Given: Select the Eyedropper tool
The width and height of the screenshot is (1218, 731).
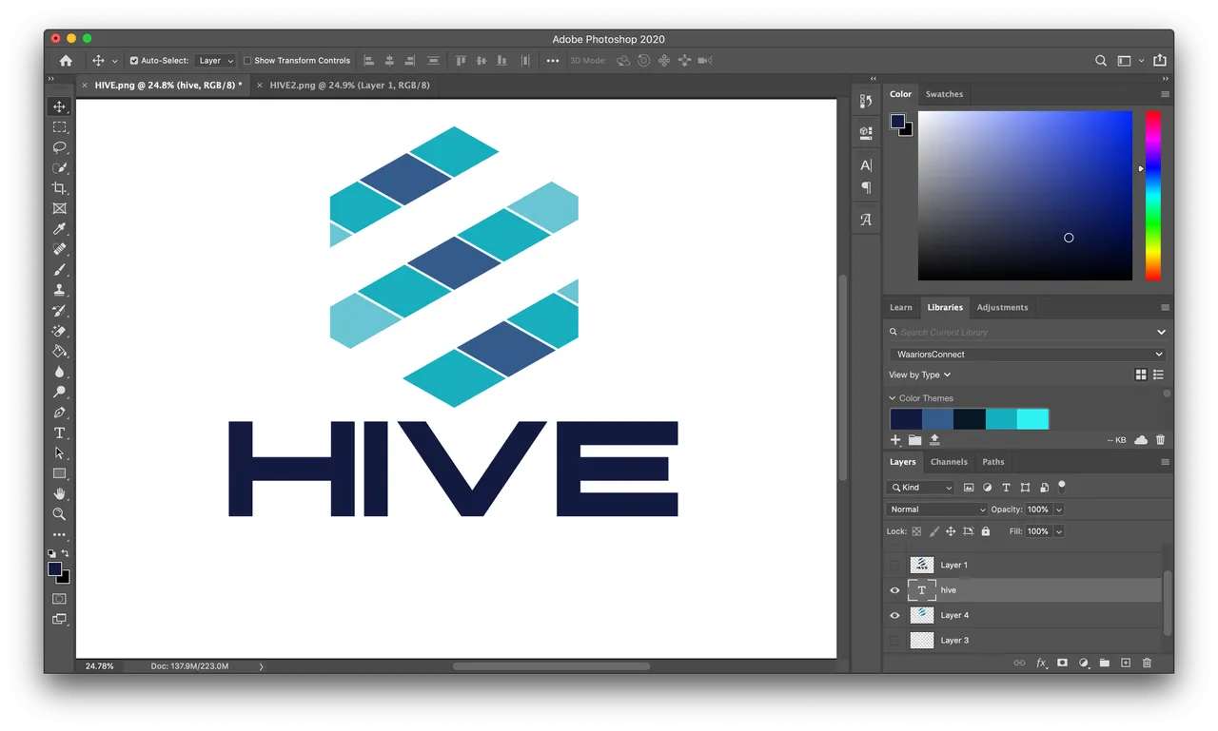Looking at the screenshot, I should (x=59, y=229).
